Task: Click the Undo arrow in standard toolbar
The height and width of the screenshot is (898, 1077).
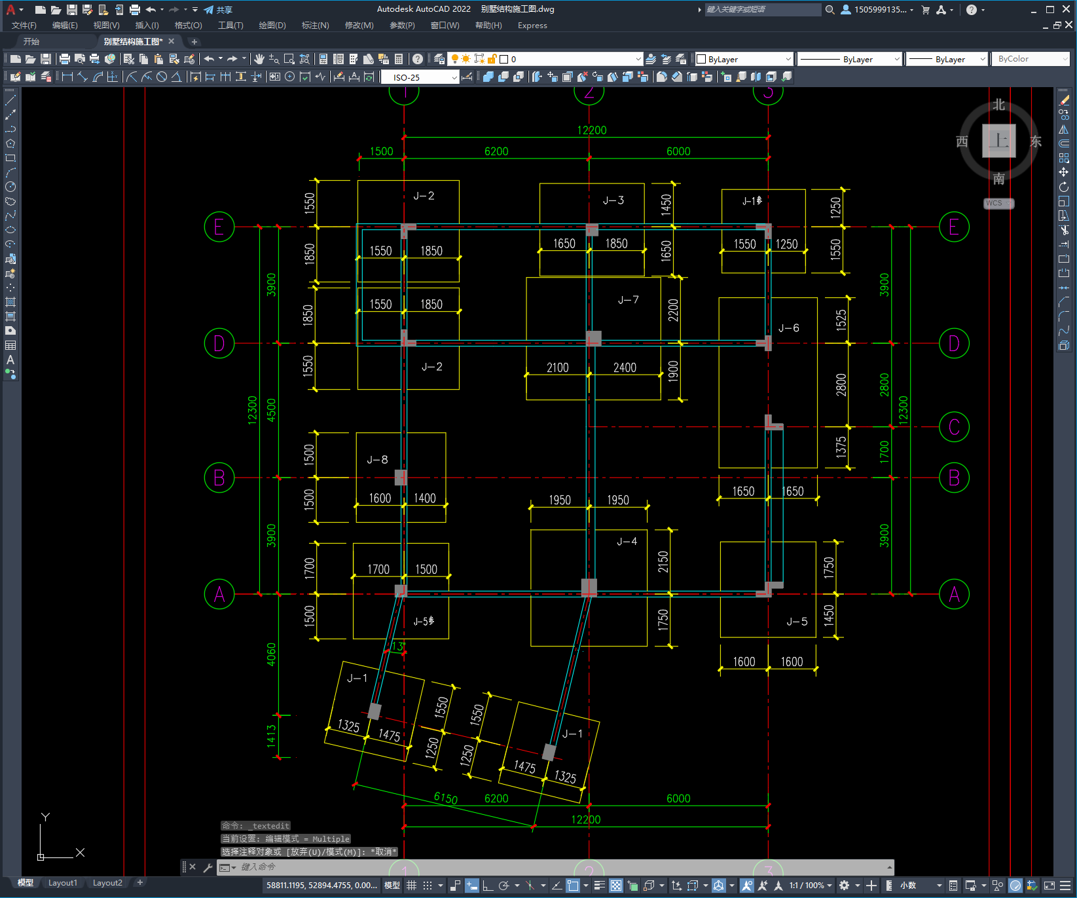Action: tap(209, 59)
